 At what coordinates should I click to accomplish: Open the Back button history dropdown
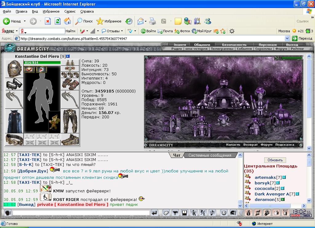(25, 21)
